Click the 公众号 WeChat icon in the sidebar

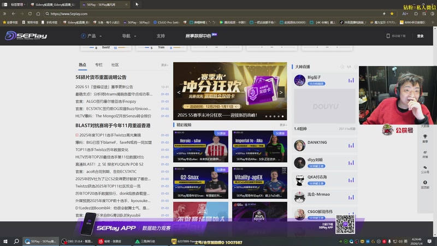(x=425, y=168)
